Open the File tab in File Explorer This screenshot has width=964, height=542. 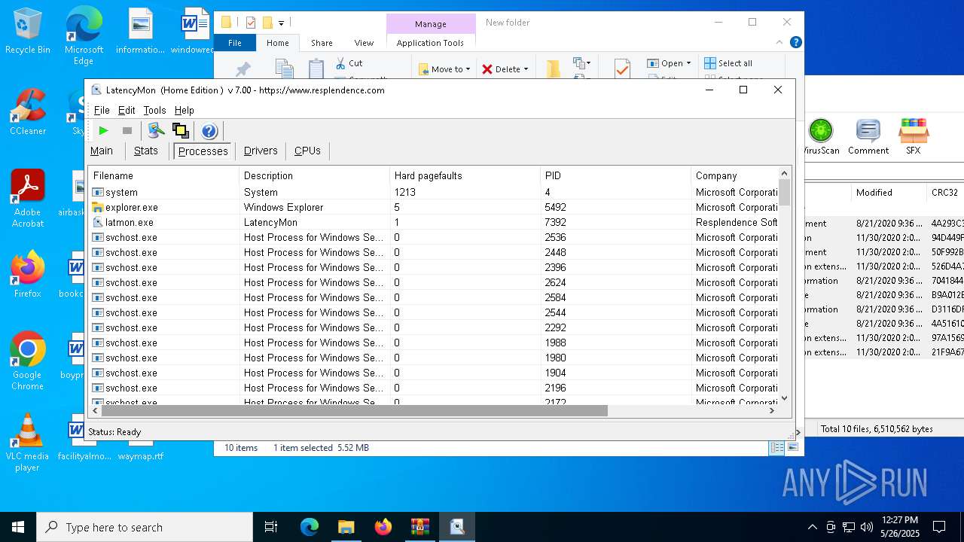click(x=235, y=43)
